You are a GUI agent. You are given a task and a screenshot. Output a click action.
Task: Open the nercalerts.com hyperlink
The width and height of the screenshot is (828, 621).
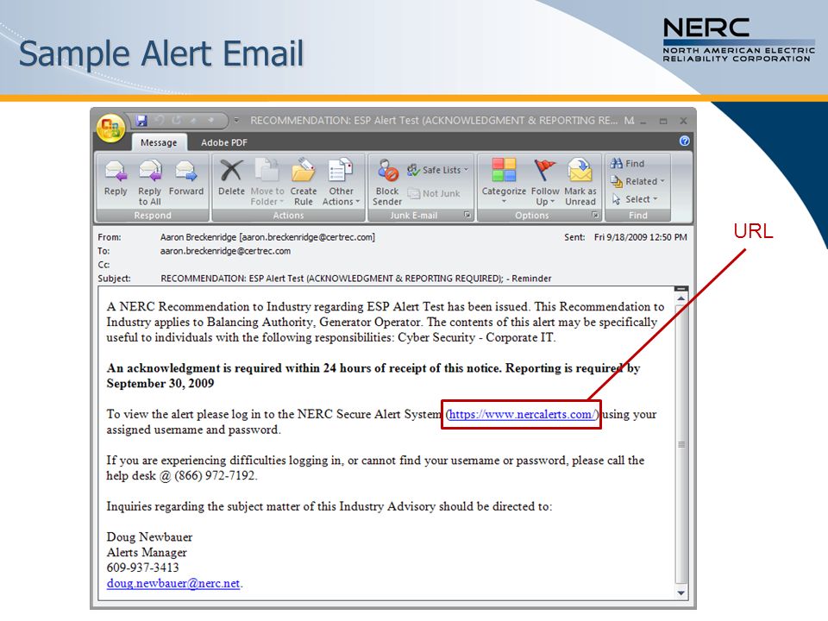pyautogui.click(x=521, y=415)
